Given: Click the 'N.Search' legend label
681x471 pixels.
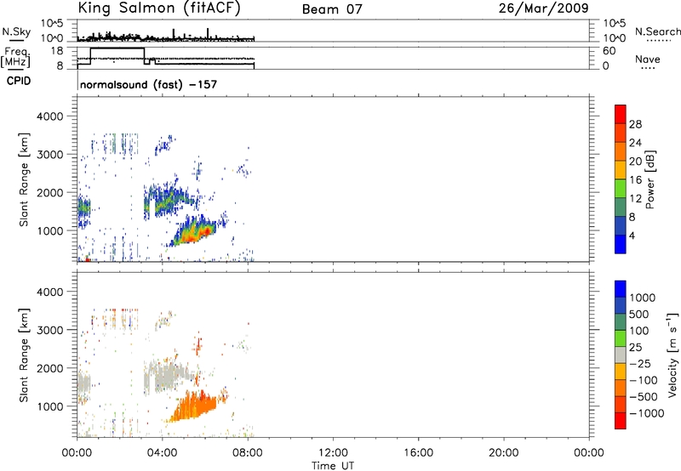Looking at the screenshot, I should point(657,31).
